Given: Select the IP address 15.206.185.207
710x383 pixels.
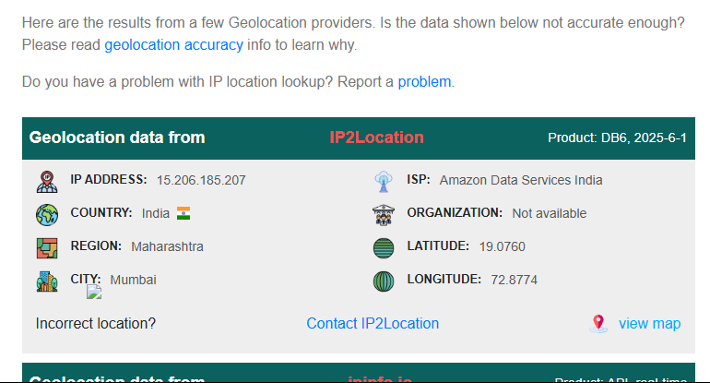Looking at the screenshot, I should point(201,180).
